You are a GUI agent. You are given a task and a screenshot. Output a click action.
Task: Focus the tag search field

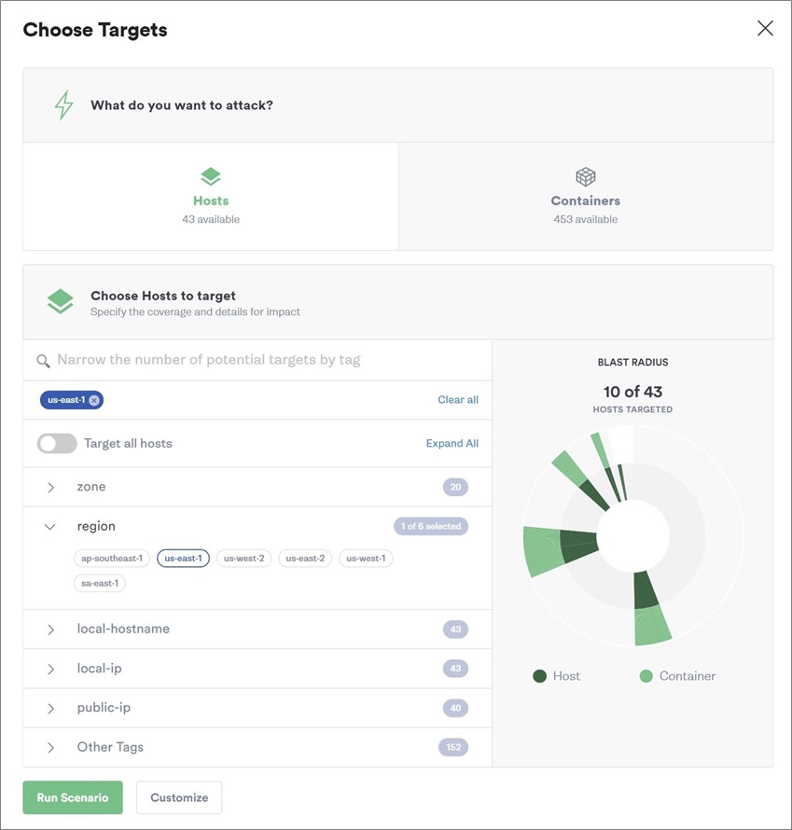point(257,360)
